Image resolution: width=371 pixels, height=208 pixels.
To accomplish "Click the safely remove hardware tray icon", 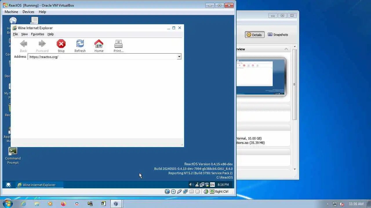I will [x=197, y=185].
